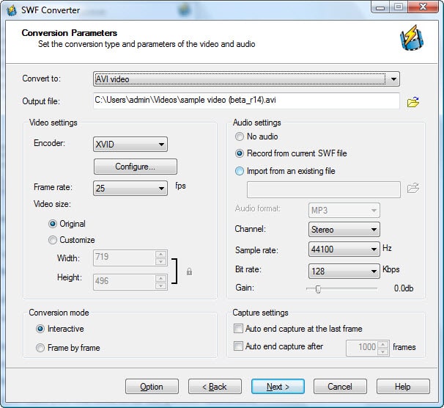Select Record from current SWF file
Image resolution: width=444 pixels, height=408 pixels.
coord(240,153)
